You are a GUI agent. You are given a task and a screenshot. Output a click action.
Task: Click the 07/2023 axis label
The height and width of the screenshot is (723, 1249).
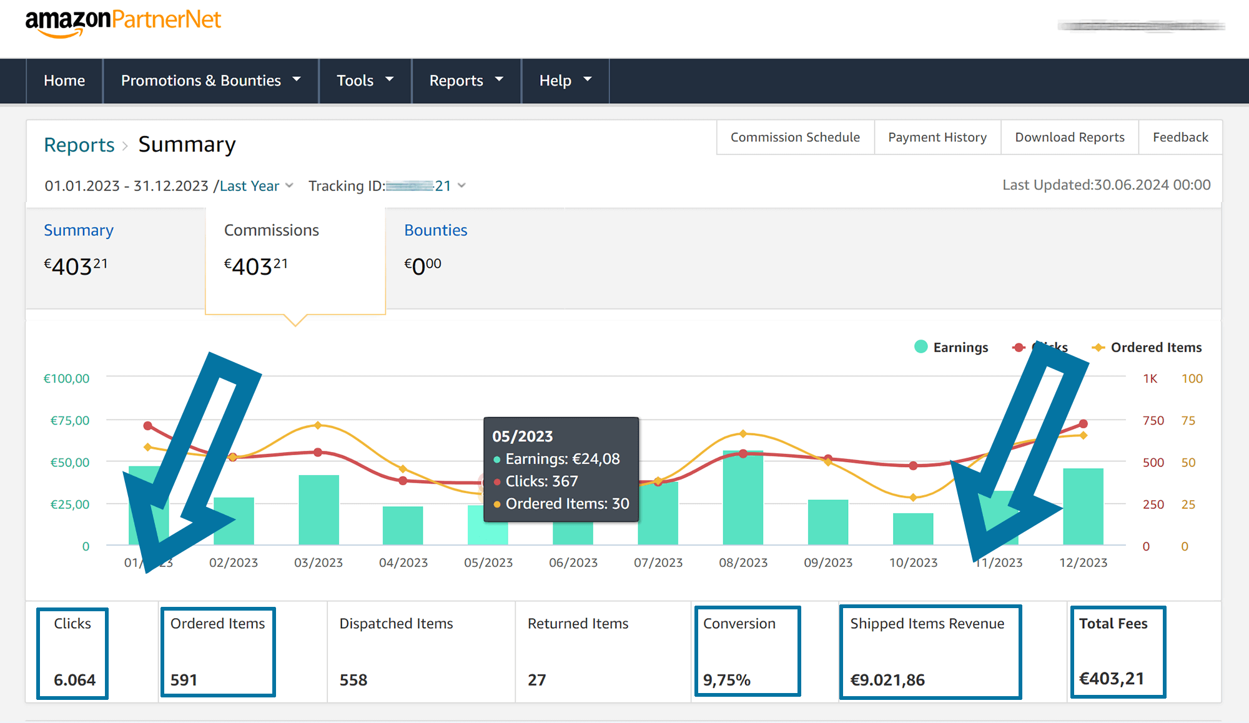pos(658,563)
